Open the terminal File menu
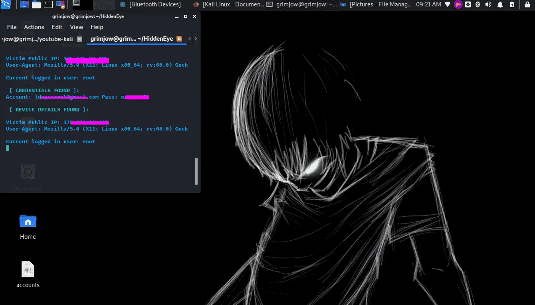The width and height of the screenshot is (535, 305). pyautogui.click(x=12, y=27)
